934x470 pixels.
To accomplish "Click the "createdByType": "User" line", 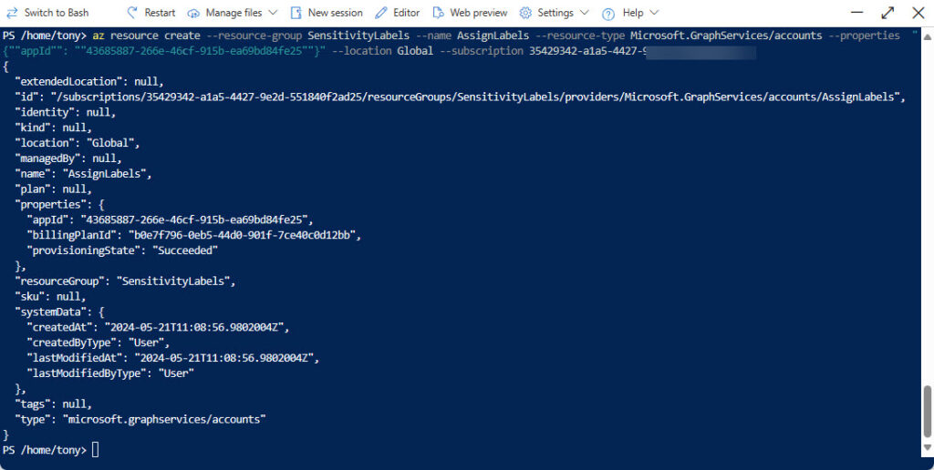I will 99,342.
